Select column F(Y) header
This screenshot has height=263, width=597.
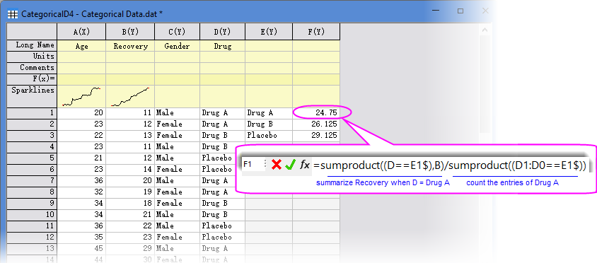coord(316,32)
